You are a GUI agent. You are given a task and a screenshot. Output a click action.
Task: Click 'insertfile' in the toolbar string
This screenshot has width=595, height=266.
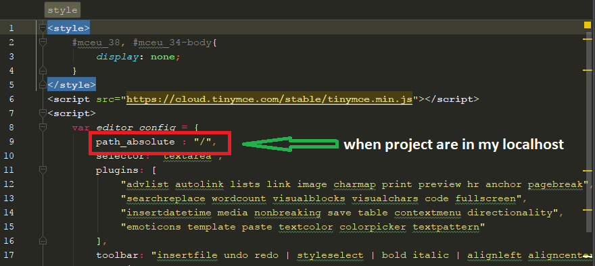pos(187,255)
